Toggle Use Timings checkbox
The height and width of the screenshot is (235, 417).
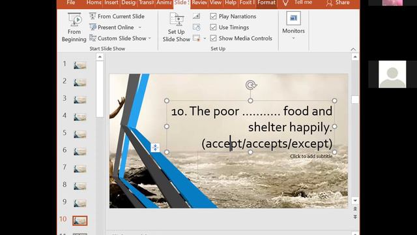[213, 27]
